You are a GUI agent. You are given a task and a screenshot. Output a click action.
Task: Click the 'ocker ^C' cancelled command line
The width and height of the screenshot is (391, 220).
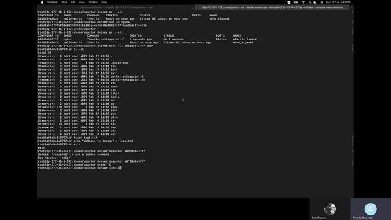(75, 165)
